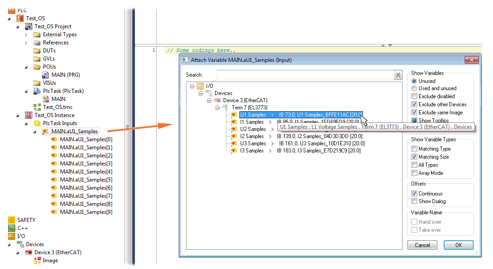Click the Device 3 (EtherCAT) icon in solution tree
The width and height of the screenshot is (493, 269).
[x=29, y=252]
